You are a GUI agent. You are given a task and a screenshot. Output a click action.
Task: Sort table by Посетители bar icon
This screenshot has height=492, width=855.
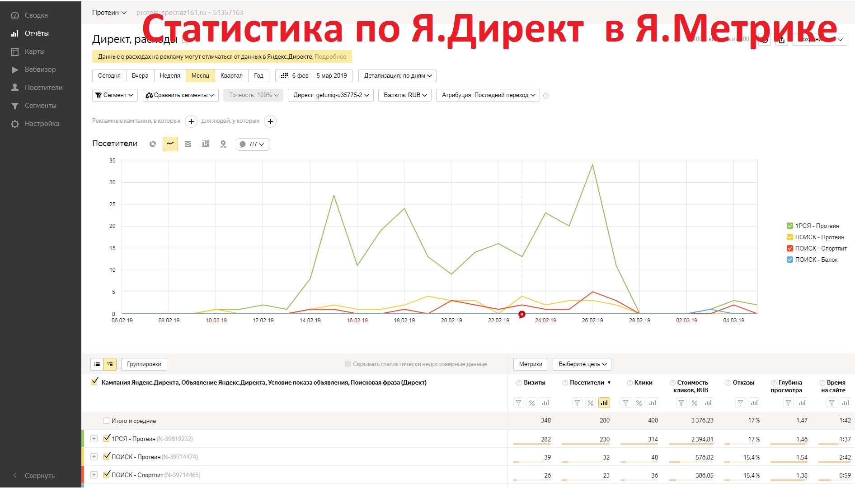coord(604,403)
